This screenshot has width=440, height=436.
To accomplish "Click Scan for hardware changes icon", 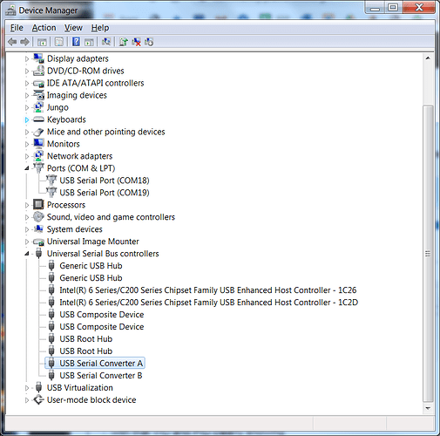I will 106,42.
